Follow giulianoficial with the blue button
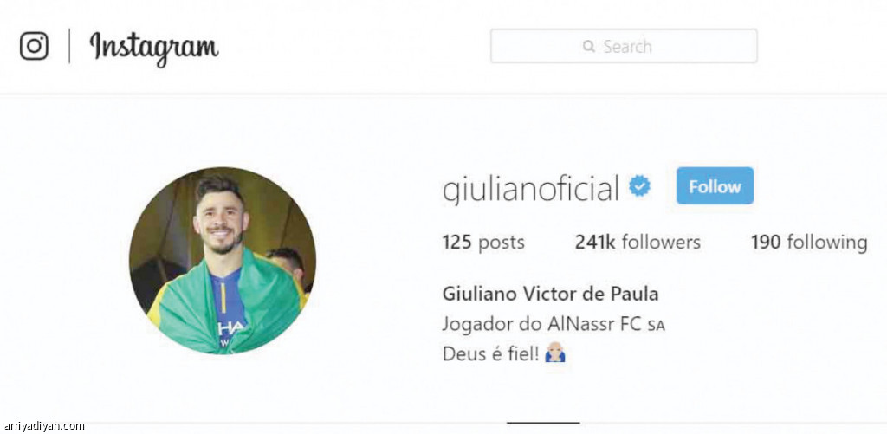 point(715,185)
